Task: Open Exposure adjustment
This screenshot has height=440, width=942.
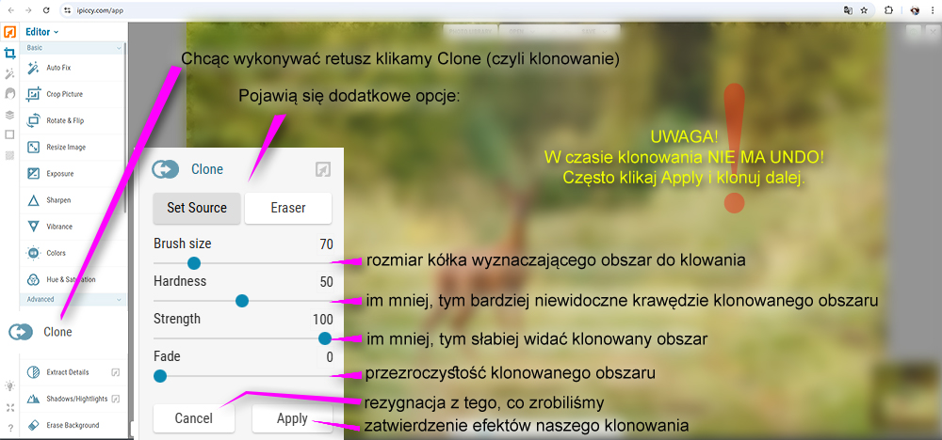Action: 59,173
